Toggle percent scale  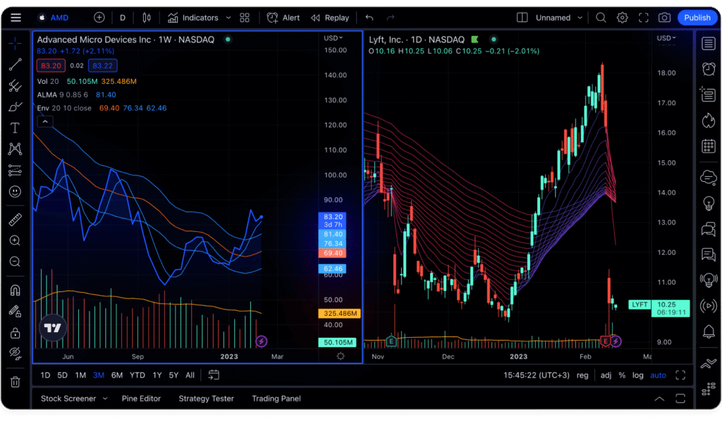622,375
